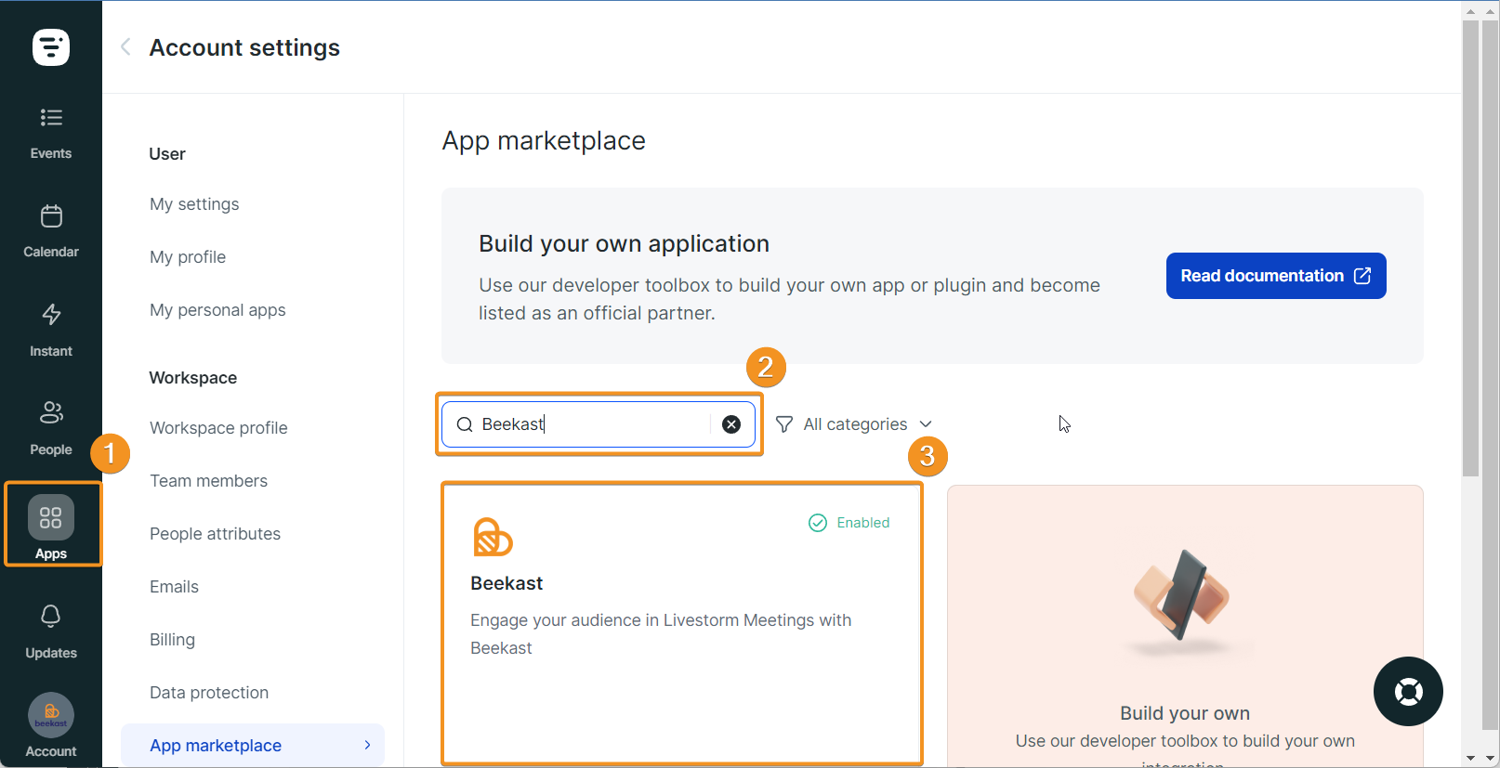The image size is (1500, 768).
Task: Click the Beekast search input field
Action: (x=599, y=424)
